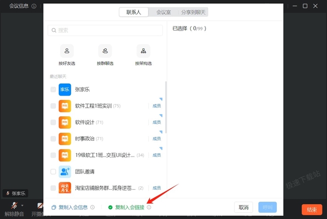Image resolution: width=327 pixels, height=219 pixels.
Task: Minimize the meeting window
Action: pyautogui.click(x=295, y=6)
